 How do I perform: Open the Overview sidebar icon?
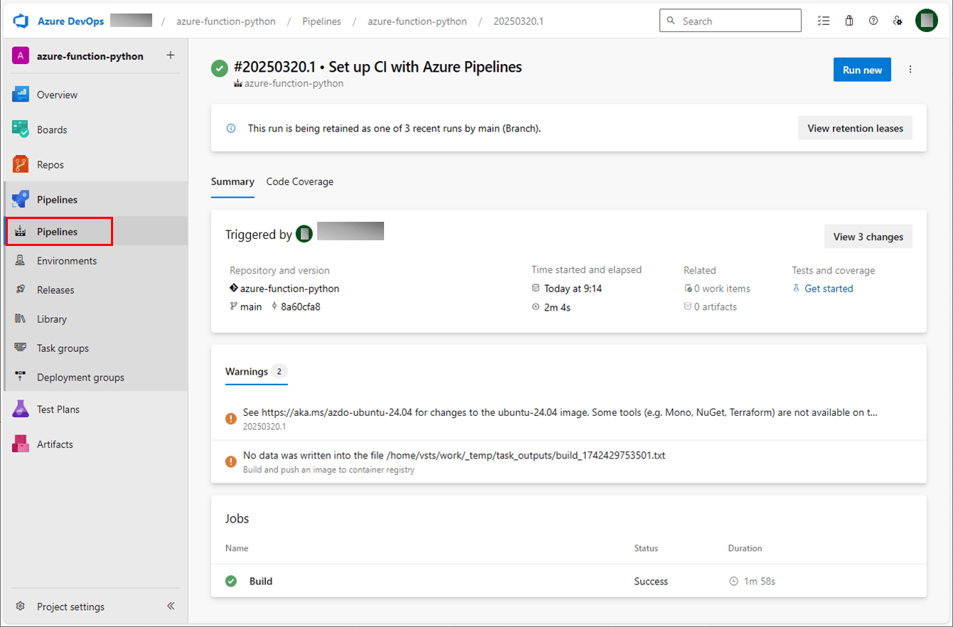[x=20, y=95]
